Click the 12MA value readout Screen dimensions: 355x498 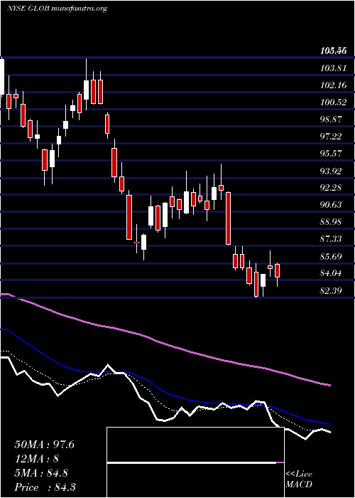(37, 459)
